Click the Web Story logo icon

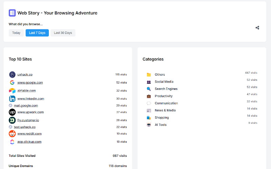click(12, 13)
